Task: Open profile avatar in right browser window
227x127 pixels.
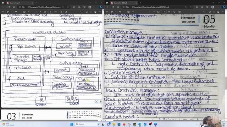Action: point(213,7)
